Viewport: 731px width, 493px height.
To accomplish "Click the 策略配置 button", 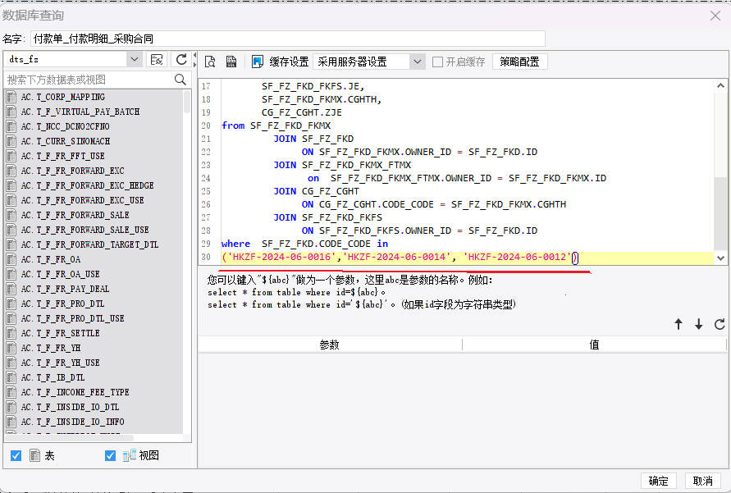I will point(519,62).
